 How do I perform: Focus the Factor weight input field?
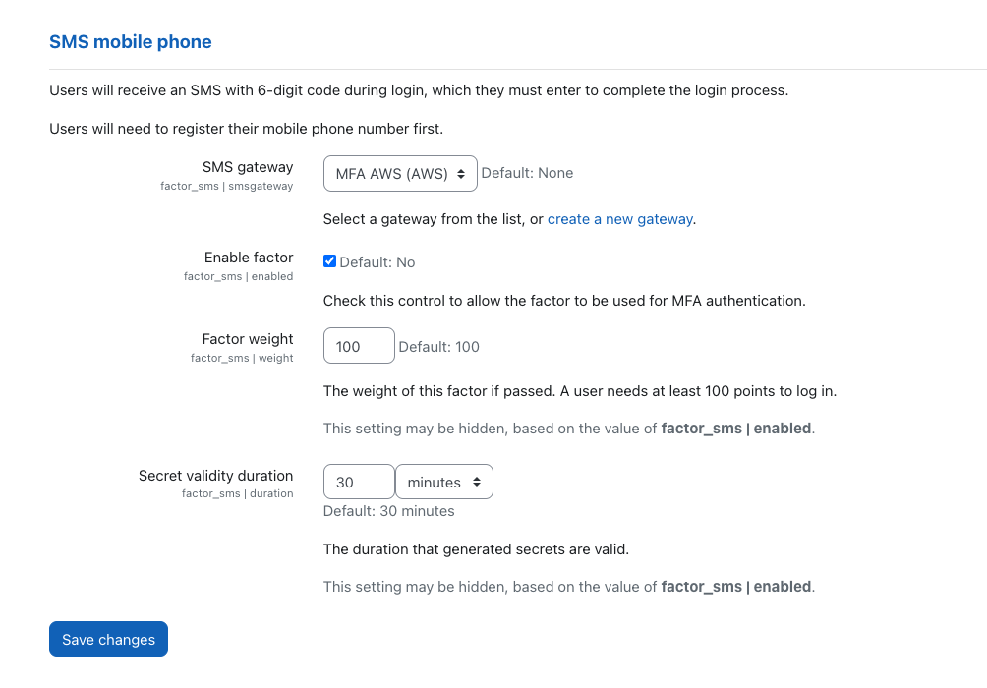click(x=359, y=346)
